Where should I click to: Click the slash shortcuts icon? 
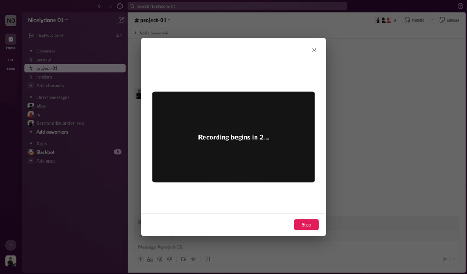click(207, 259)
